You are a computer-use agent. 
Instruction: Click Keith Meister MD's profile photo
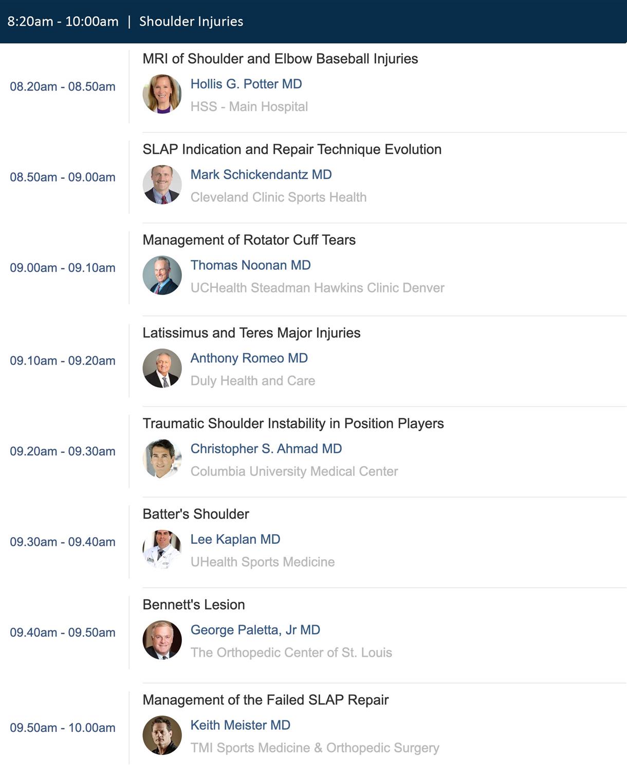click(162, 735)
